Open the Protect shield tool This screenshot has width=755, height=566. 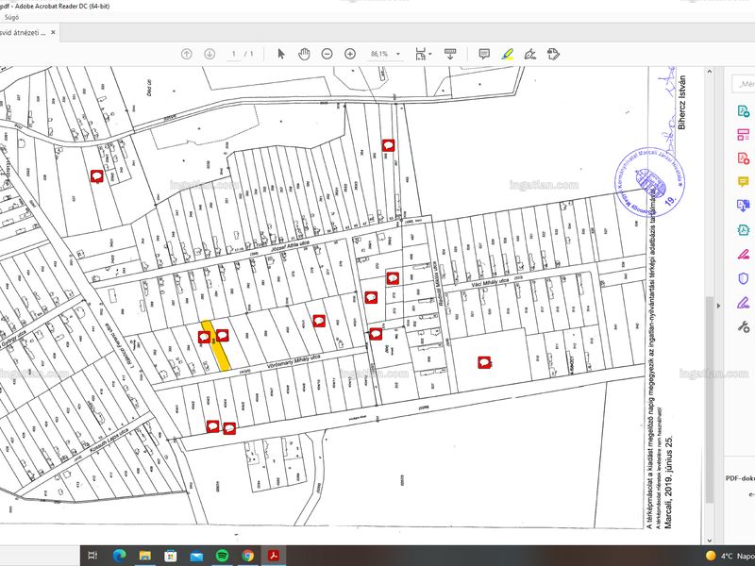(x=743, y=278)
